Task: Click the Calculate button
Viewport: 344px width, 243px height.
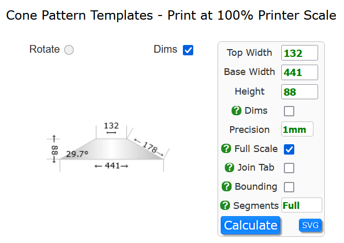Action: point(251,225)
